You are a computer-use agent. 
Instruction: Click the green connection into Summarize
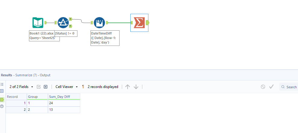pyautogui.click(x=119, y=23)
